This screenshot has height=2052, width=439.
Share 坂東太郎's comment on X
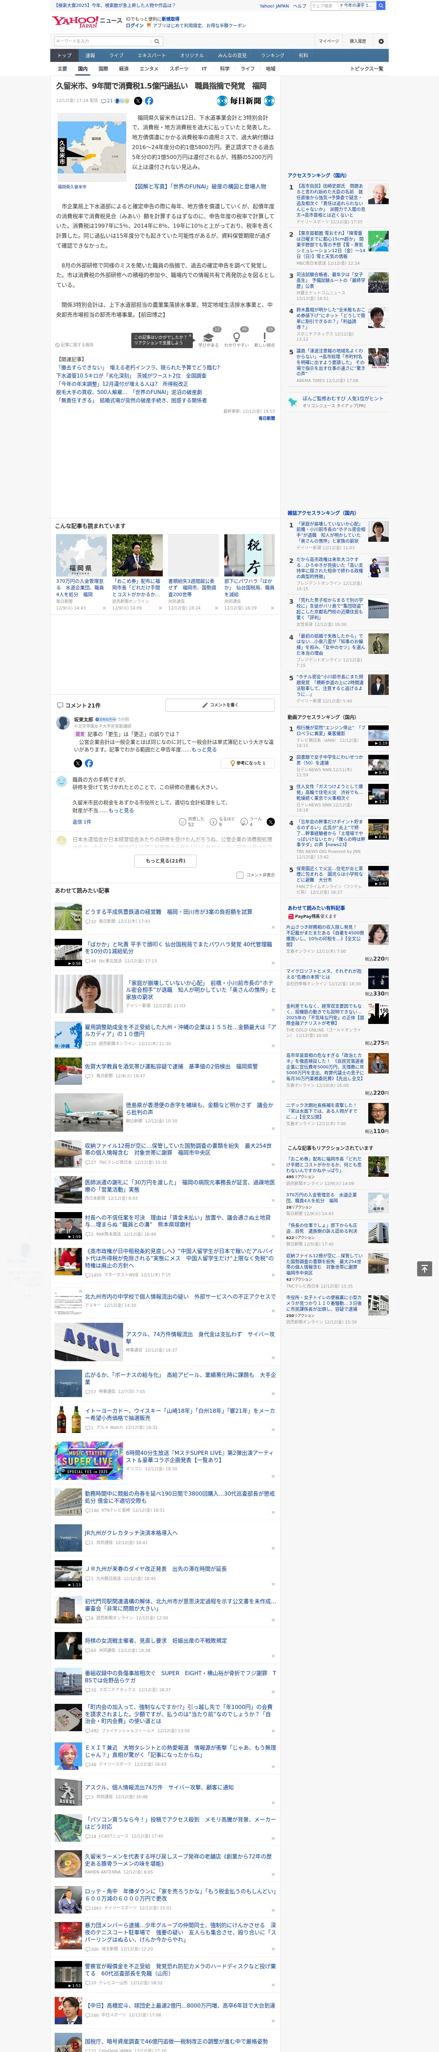tap(77, 763)
